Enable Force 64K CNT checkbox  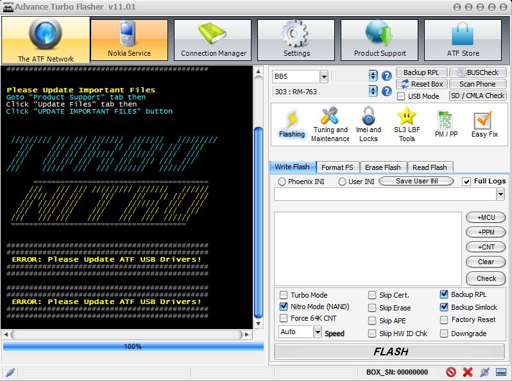coord(284,318)
